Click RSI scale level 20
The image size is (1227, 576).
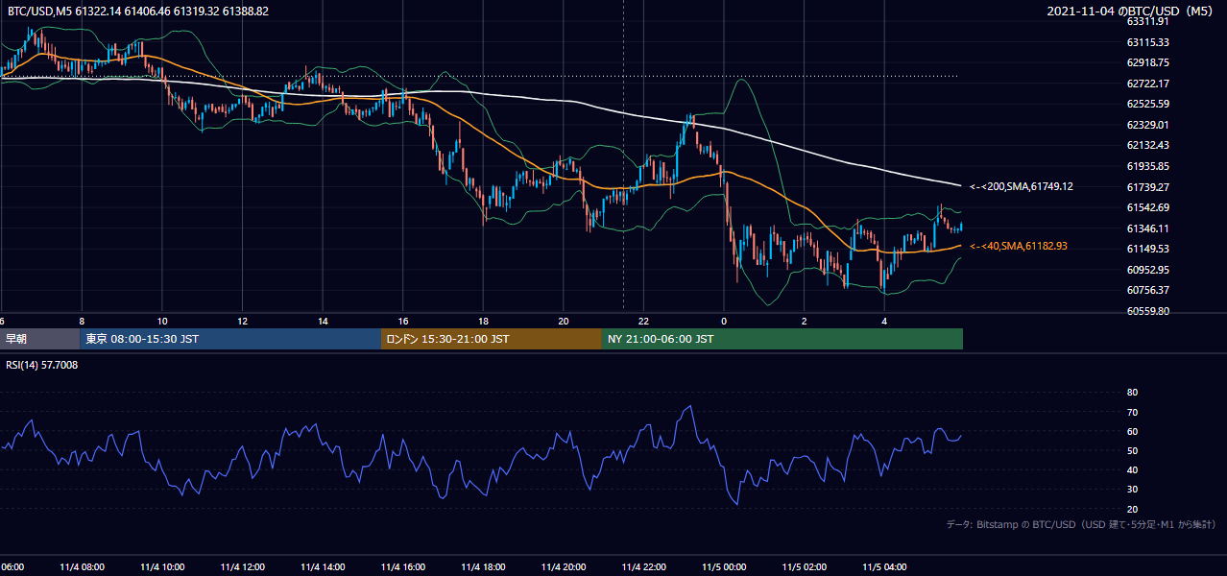(1132, 509)
